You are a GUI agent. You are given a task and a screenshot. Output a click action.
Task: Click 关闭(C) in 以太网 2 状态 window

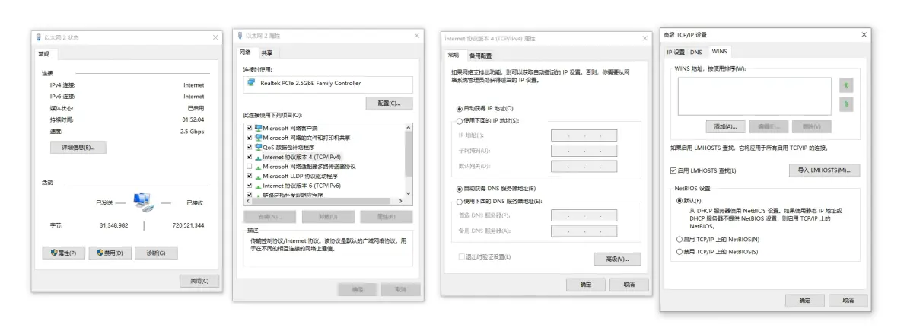tap(199, 281)
